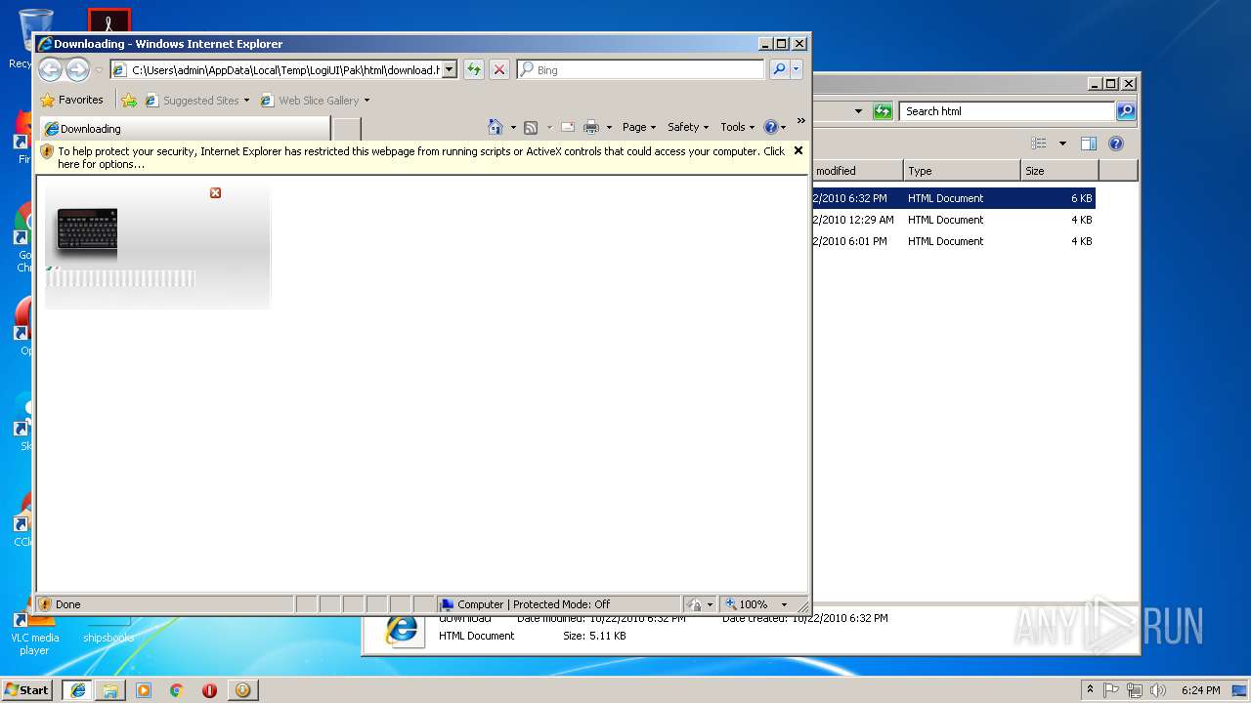Go forward with the IE Forward button

pyautogui.click(x=77, y=69)
